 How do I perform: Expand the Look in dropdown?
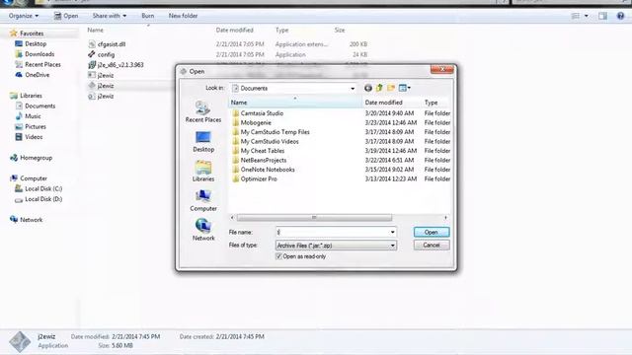(x=353, y=88)
